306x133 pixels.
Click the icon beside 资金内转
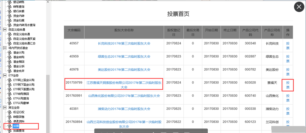pyautogui.click(x=10, y=16)
